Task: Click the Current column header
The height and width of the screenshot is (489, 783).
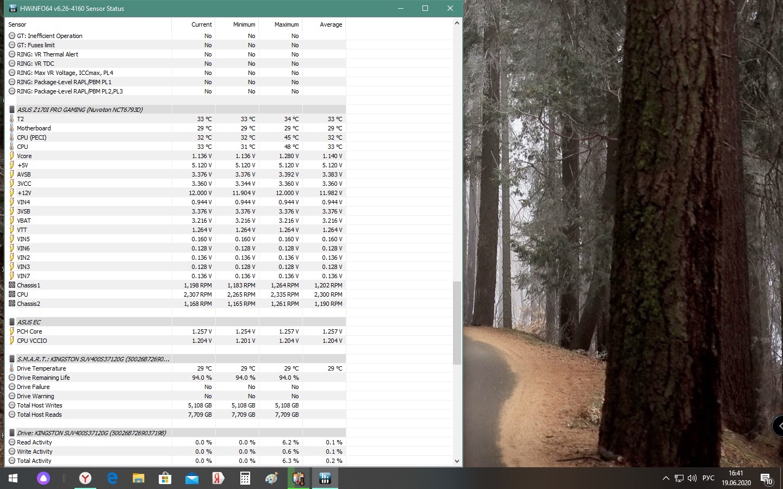Action: (194, 24)
